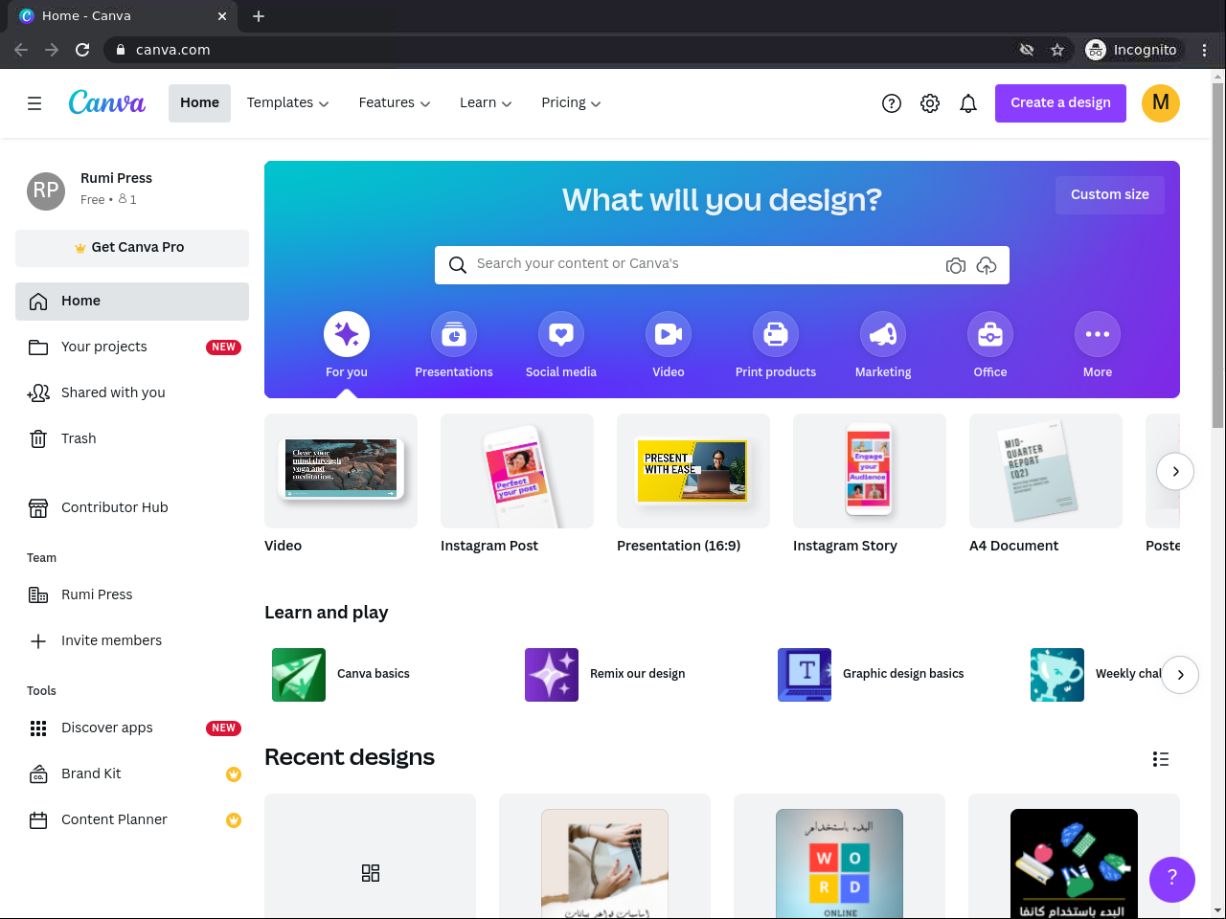Click the page vertical scrollbar
Viewport: 1226px width, 919px height.
pyautogui.click(x=1218, y=256)
